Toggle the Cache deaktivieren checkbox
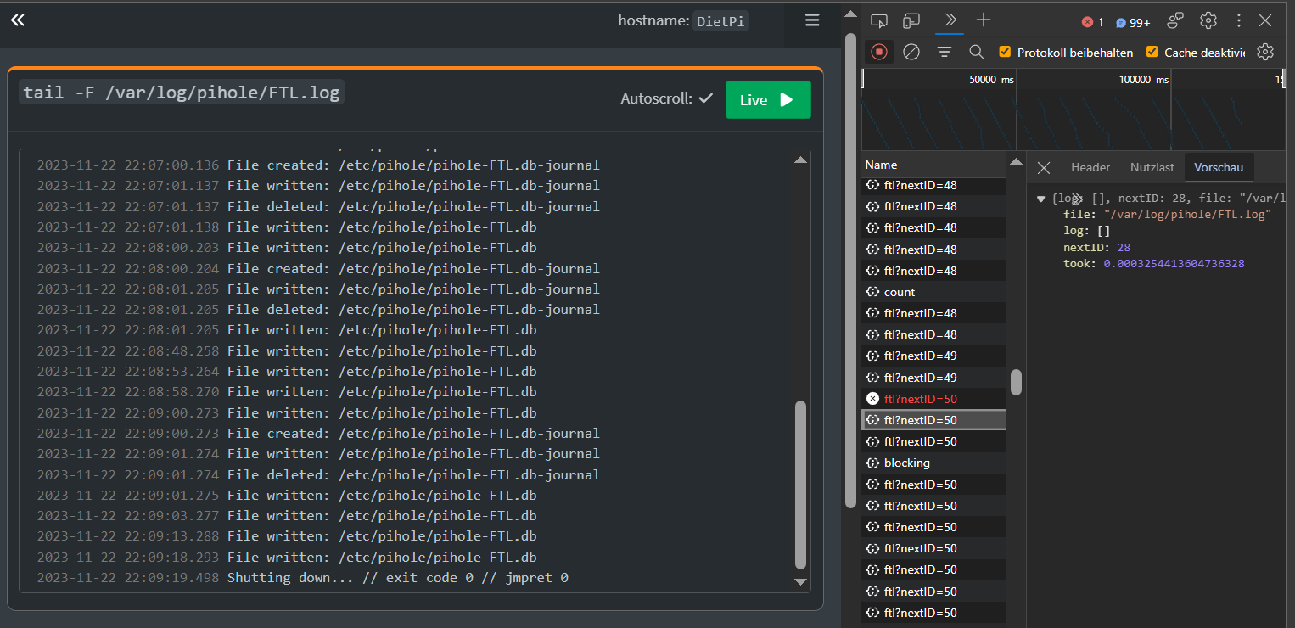The image size is (1295, 628). point(1152,52)
